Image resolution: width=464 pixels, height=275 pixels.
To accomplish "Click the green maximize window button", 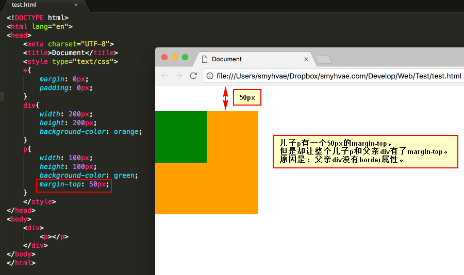I will [185, 57].
